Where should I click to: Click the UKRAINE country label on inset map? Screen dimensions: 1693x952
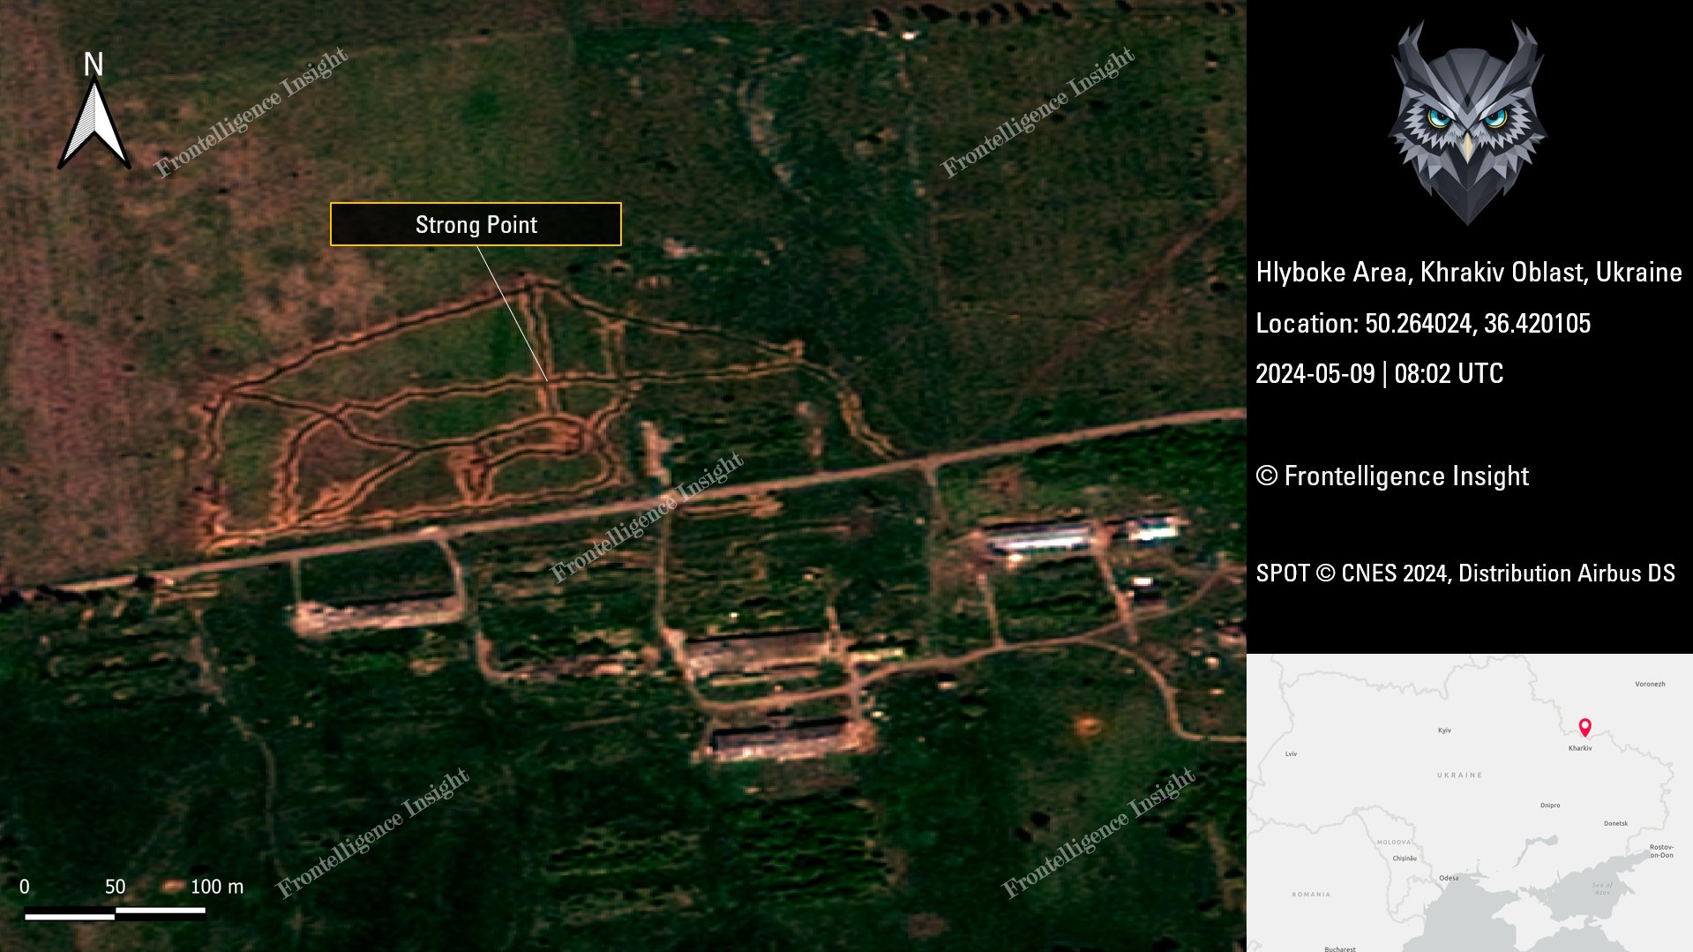click(1459, 776)
